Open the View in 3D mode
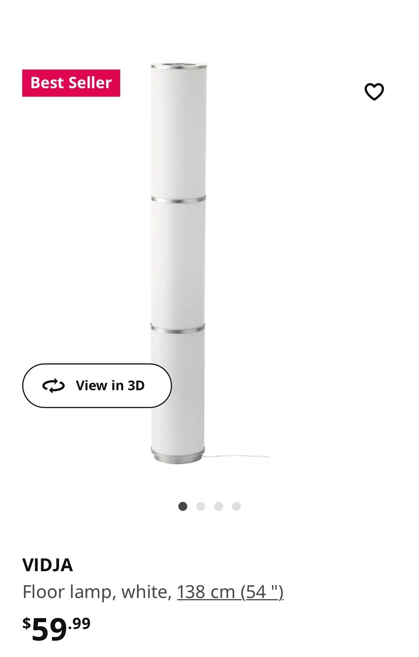Viewport: 419px width, 657px height. point(97,386)
